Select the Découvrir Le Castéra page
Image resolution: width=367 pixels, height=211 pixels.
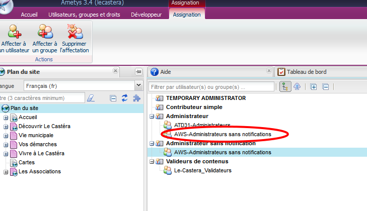click(x=44, y=126)
